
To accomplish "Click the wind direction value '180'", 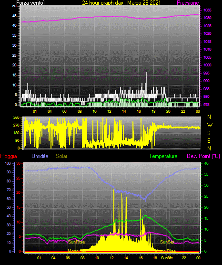I will point(16,133).
